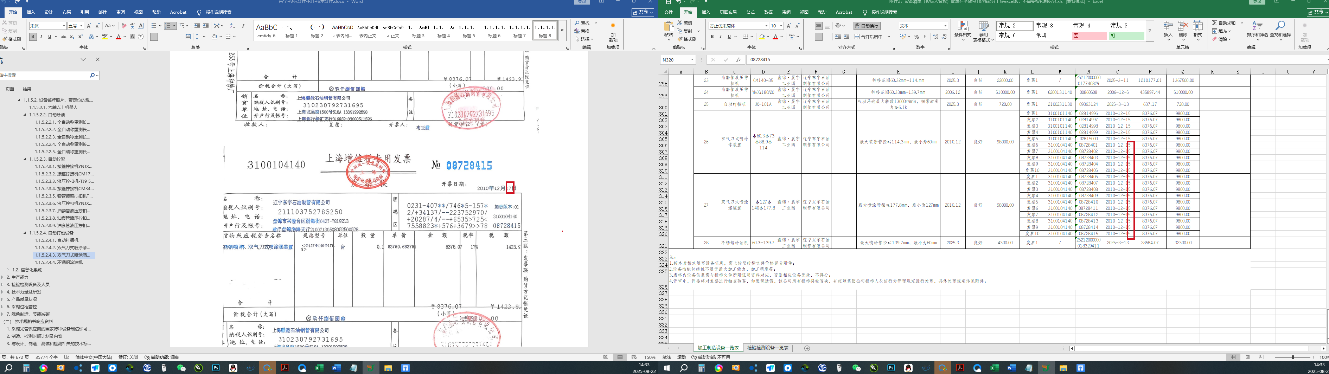
Task: Open Word's font size dropdown (五号)
Action: click(82, 26)
